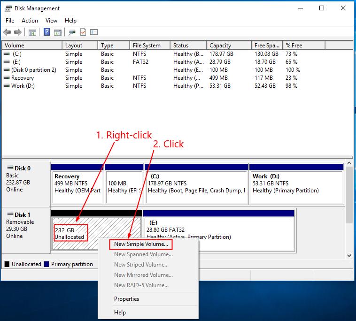Sort by the Type column header
This screenshot has height=321, width=356.
point(114,46)
